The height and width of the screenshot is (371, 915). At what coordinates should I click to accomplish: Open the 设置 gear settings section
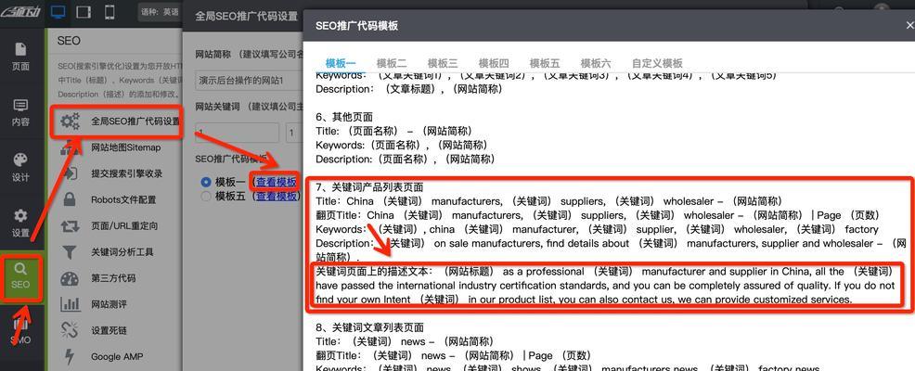(x=20, y=224)
